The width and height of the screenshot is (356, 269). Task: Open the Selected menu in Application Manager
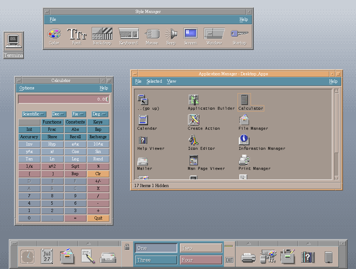[154, 81]
